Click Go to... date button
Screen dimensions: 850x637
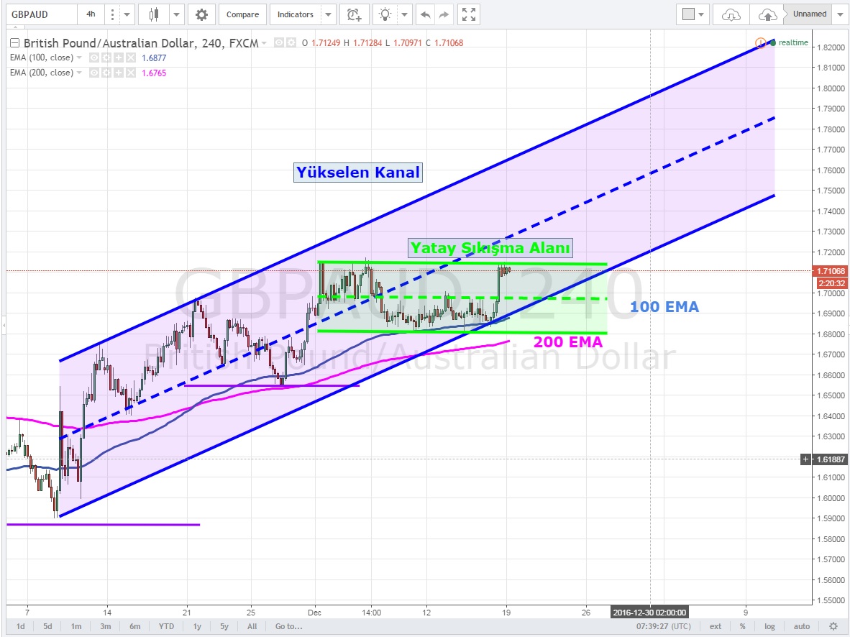coord(289,626)
